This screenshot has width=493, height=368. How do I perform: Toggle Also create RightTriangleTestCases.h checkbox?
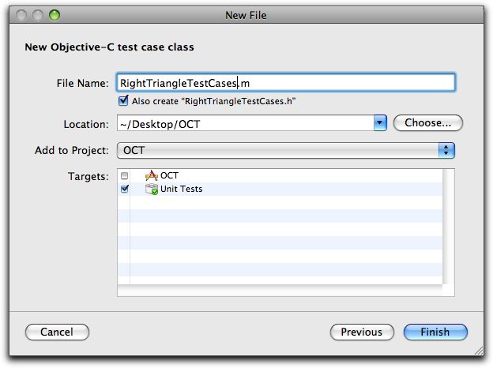pyautogui.click(x=123, y=101)
